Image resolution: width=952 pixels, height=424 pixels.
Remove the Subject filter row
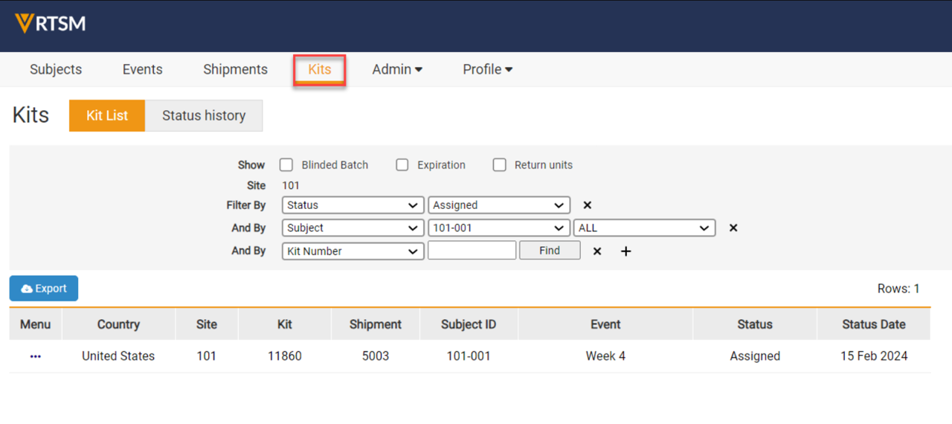pyautogui.click(x=733, y=228)
